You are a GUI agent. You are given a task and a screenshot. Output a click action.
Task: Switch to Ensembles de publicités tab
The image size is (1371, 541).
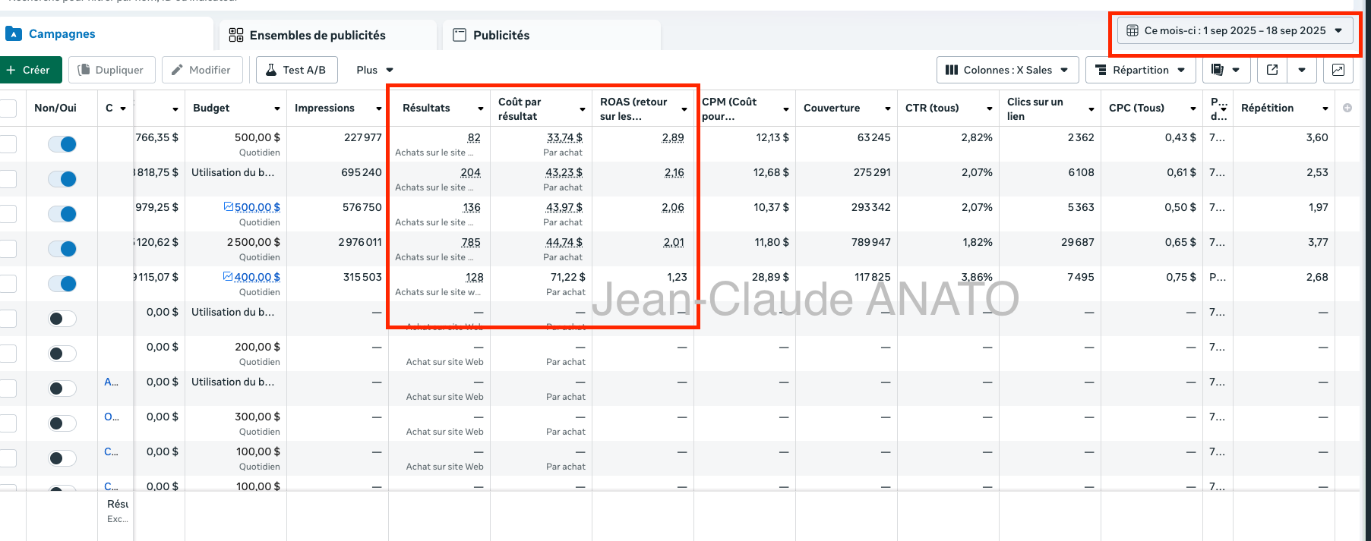(317, 35)
